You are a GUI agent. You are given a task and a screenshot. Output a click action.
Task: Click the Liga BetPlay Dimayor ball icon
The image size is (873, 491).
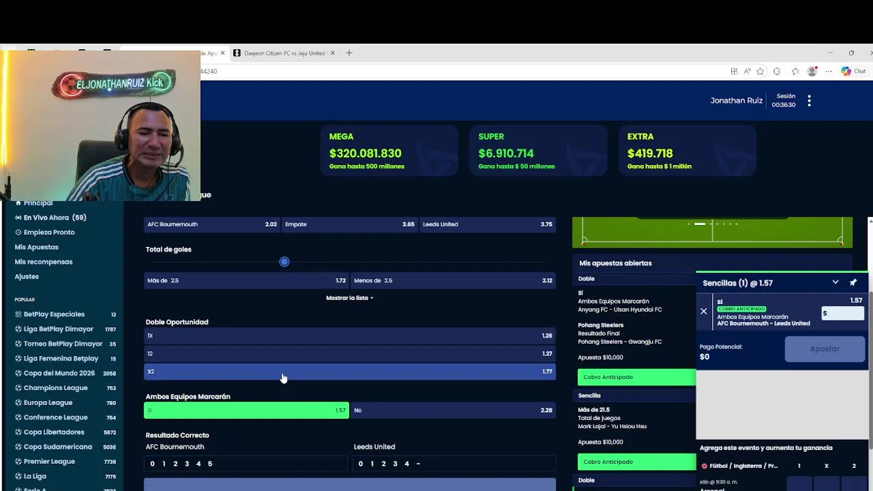click(18, 329)
